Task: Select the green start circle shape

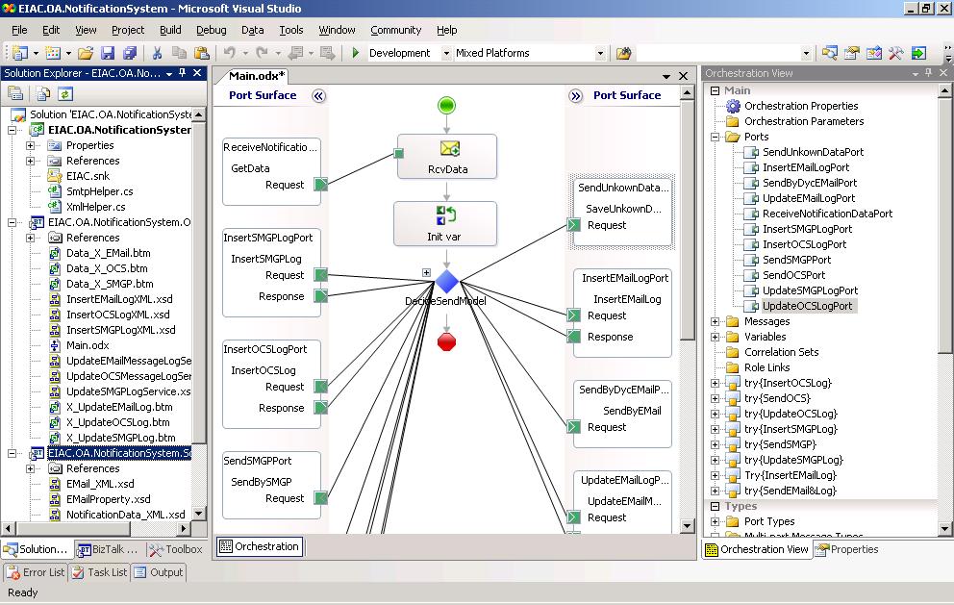Action: tap(446, 105)
